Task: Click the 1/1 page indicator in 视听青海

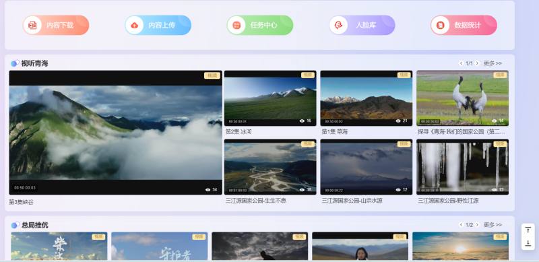Action: tap(469, 63)
